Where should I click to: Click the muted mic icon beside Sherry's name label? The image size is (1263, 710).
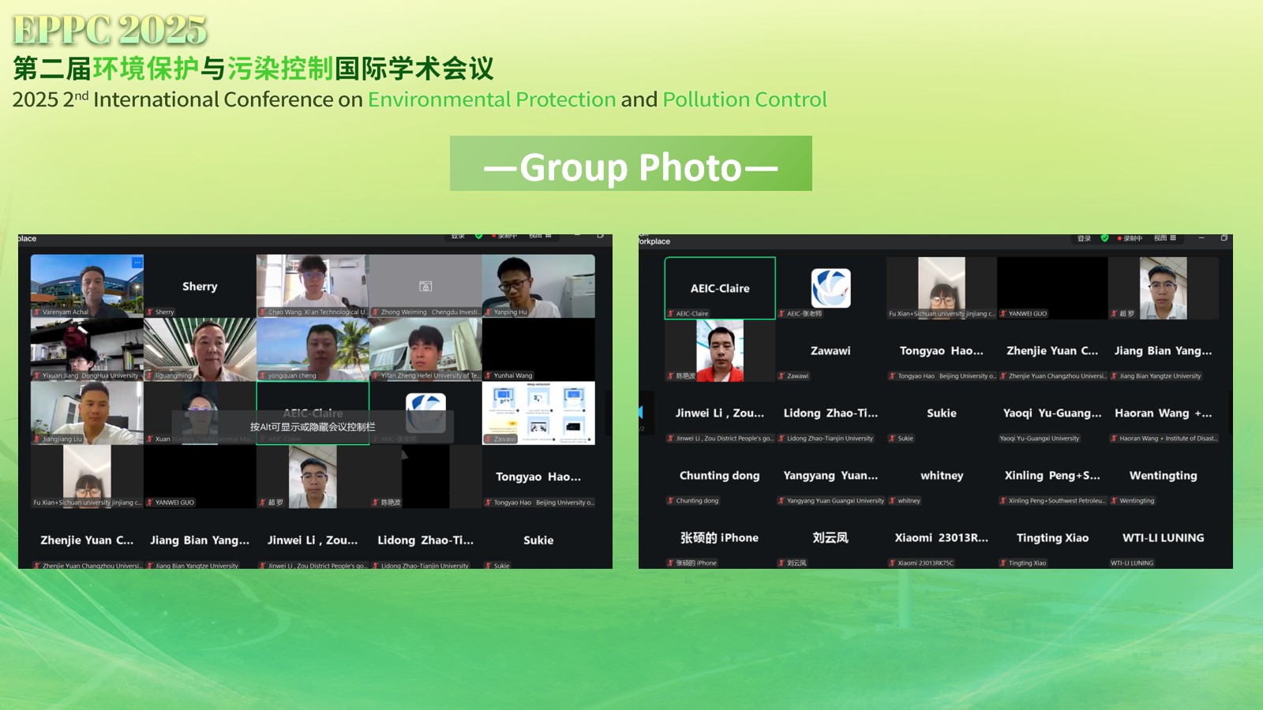click(x=150, y=312)
